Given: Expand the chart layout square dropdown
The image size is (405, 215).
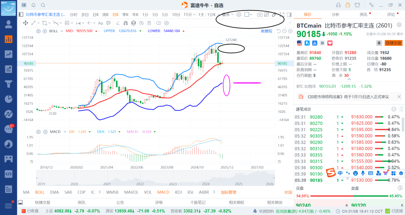Looking at the screenshot, I should click(251, 15).
